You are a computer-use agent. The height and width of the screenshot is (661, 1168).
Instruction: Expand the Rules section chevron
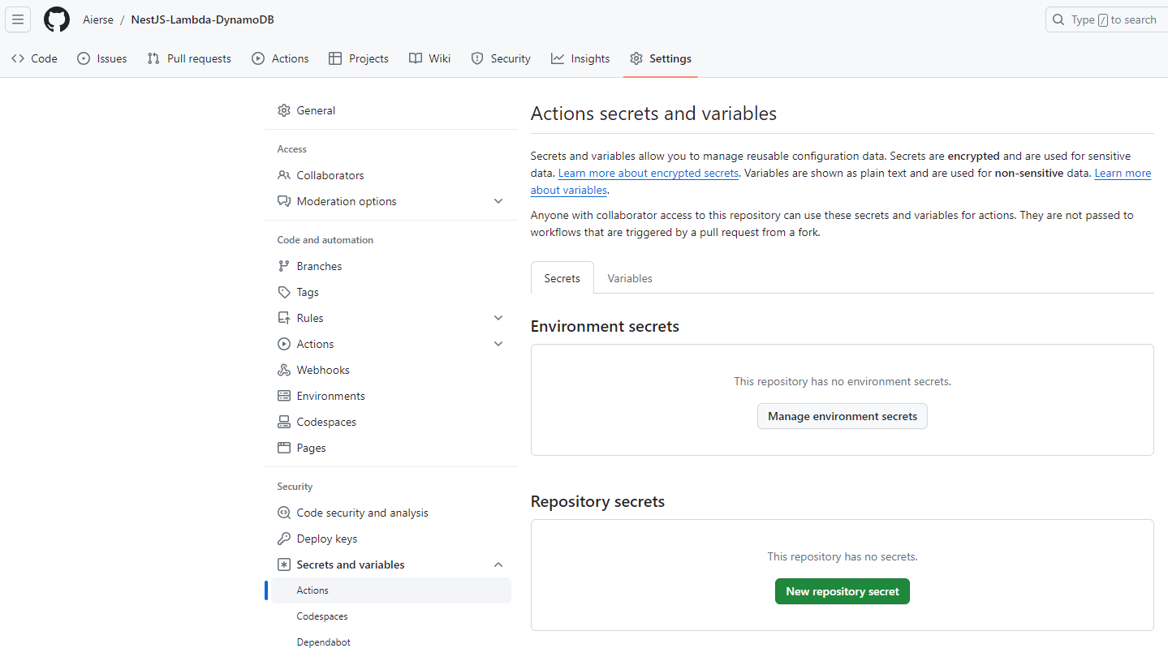pos(498,318)
